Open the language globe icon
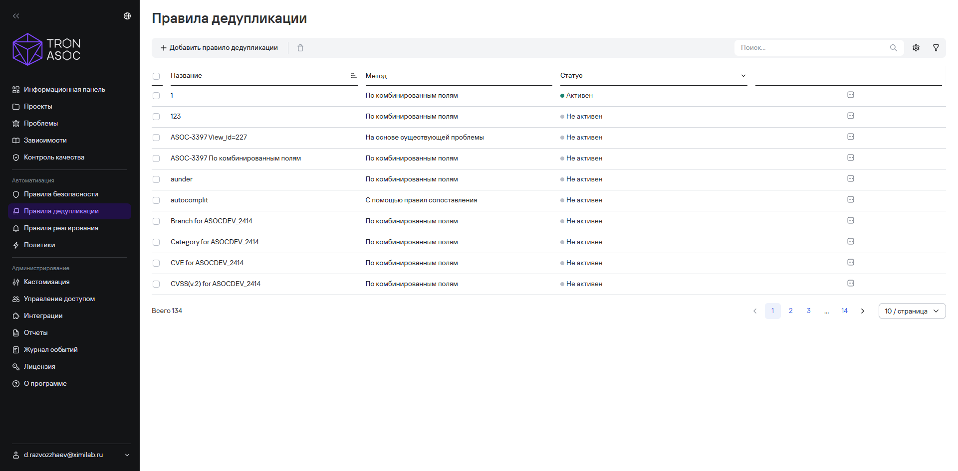 tap(127, 16)
